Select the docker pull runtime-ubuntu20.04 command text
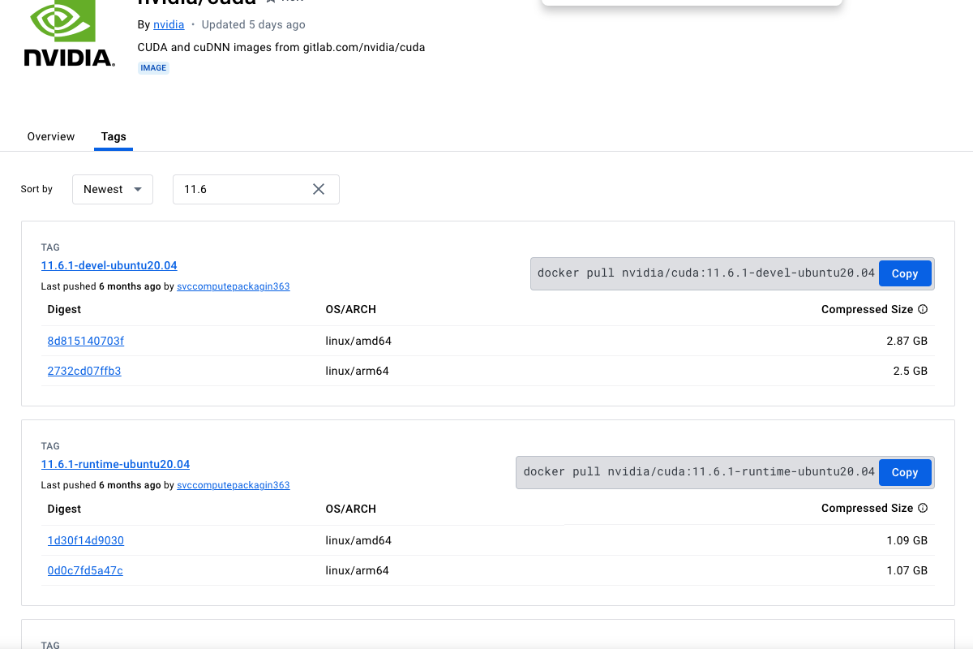Image resolution: width=973 pixels, height=649 pixels. [x=699, y=472]
